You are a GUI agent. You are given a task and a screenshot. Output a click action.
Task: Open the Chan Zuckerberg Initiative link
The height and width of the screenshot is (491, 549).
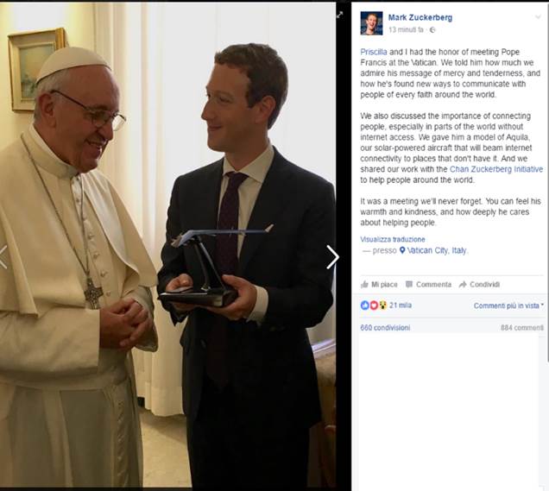coord(496,169)
